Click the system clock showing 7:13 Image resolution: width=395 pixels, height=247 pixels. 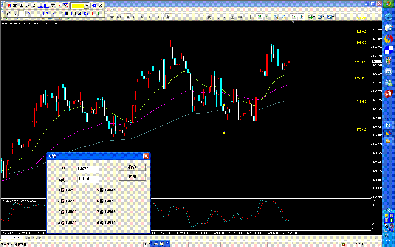(389, 242)
